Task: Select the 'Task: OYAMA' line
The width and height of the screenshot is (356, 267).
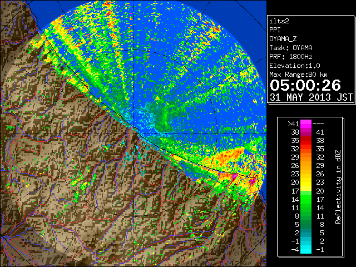Action: coord(291,48)
